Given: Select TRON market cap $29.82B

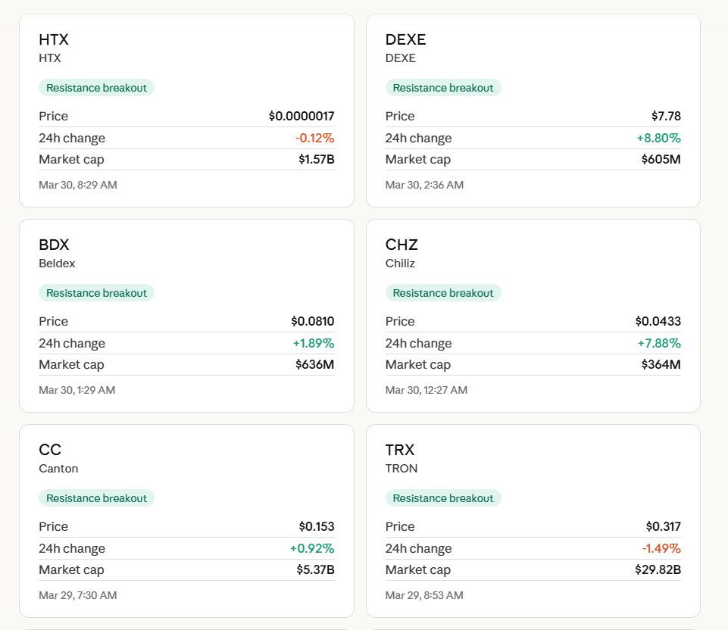Looking at the screenshot, I should [658, 569].
